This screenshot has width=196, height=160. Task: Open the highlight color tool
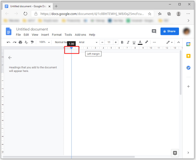(x=147, y=42)
